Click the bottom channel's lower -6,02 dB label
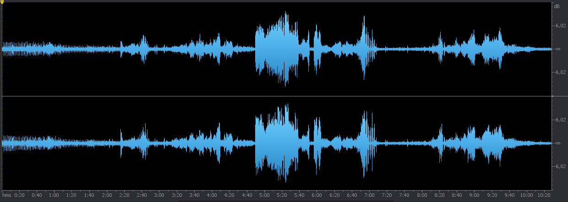This screenshot has width=568, height=202. pos(561,166)
